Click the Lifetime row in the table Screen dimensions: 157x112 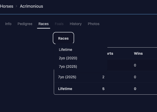click(65, 89)
